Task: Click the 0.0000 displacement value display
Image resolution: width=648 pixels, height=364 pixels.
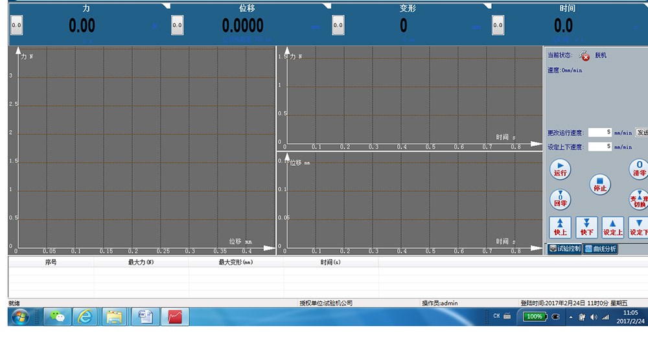Action: [242, 26]
